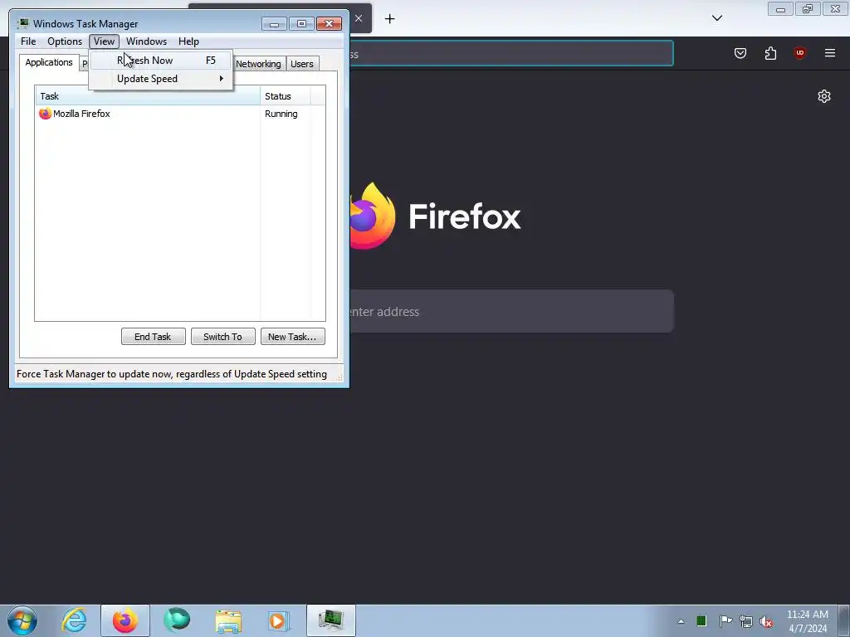Screen dimensions: 850x637
Task: Open the Help menu in Task Manager
Action: pyautogui.click(x=188, y=41)
